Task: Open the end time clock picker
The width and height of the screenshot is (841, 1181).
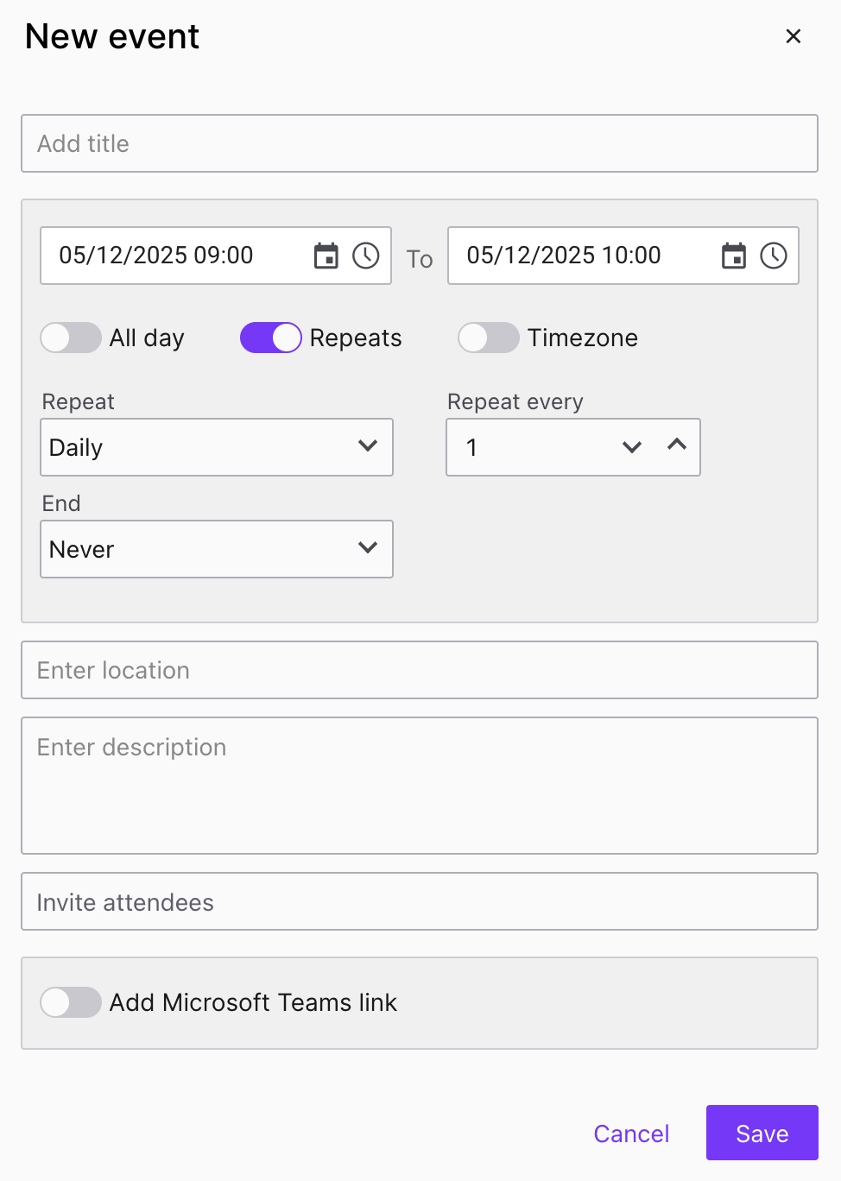Action: tap(774, 256)
